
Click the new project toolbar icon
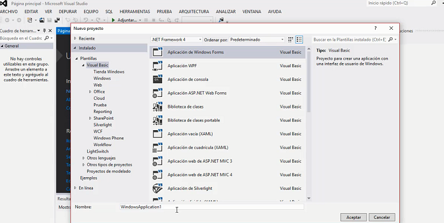(x=30, y=20)
